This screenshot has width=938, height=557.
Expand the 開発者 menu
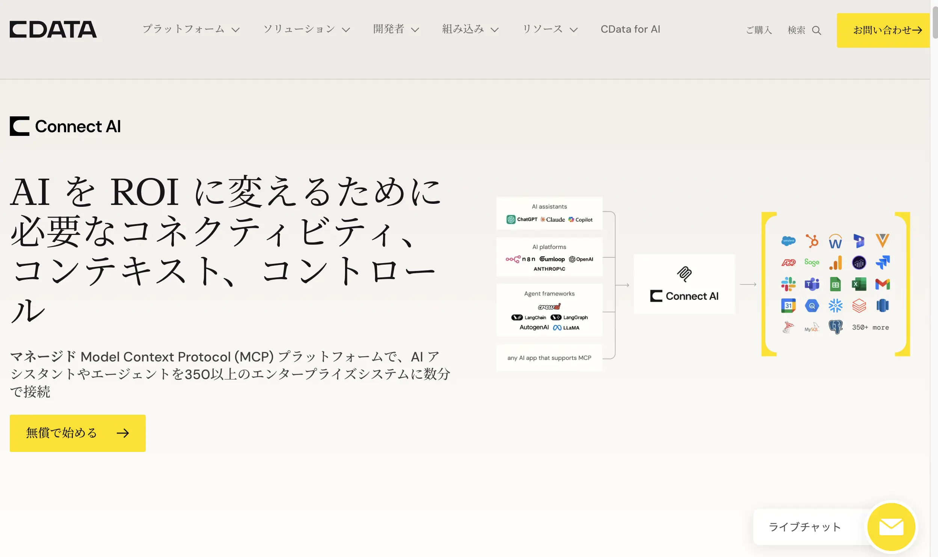[396, 29]
